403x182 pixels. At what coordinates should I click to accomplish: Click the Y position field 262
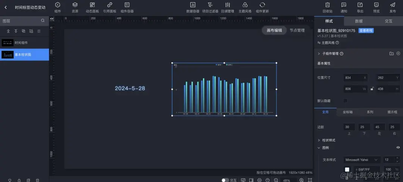pos(388,78)
